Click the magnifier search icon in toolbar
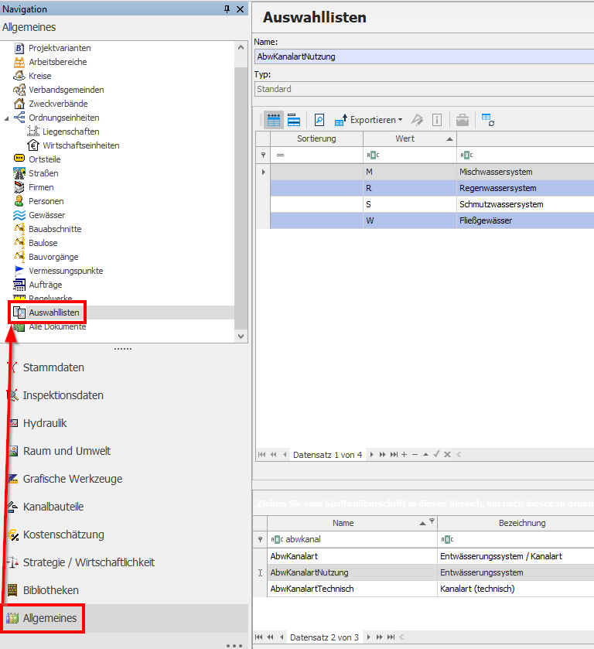This screenshot has height=649, width=594. point(319,120)
